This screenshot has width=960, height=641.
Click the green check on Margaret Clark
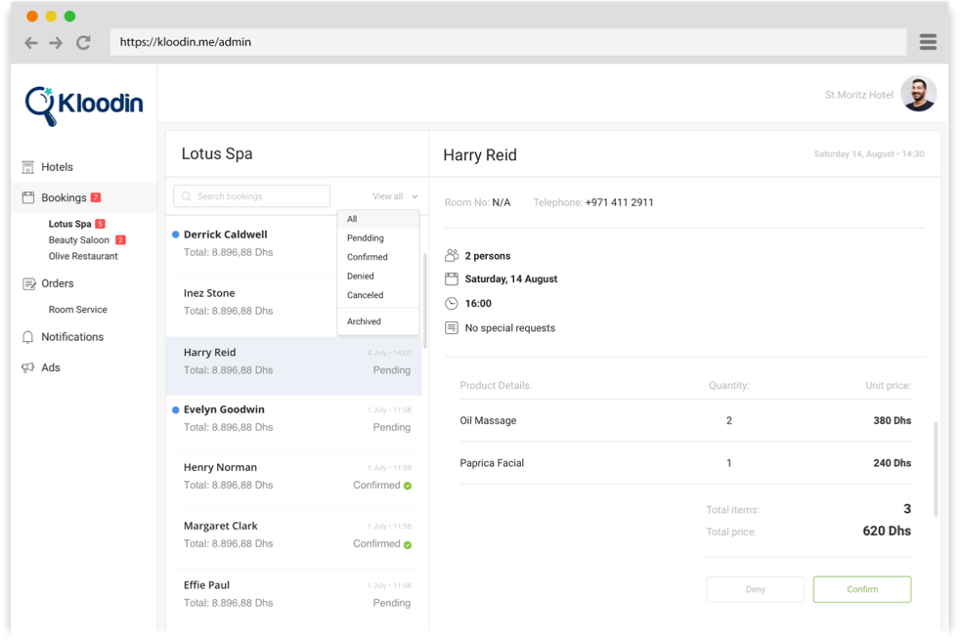click(x=408, y=544)
